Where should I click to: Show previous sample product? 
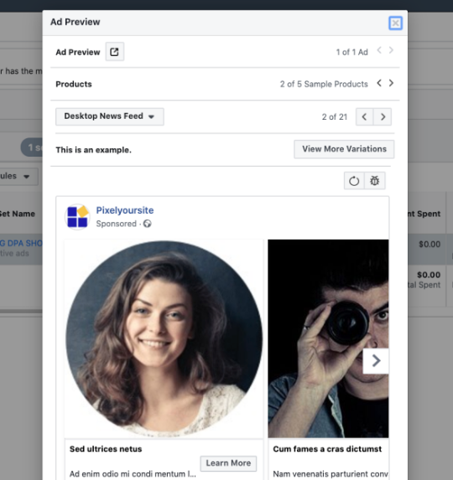379,83
